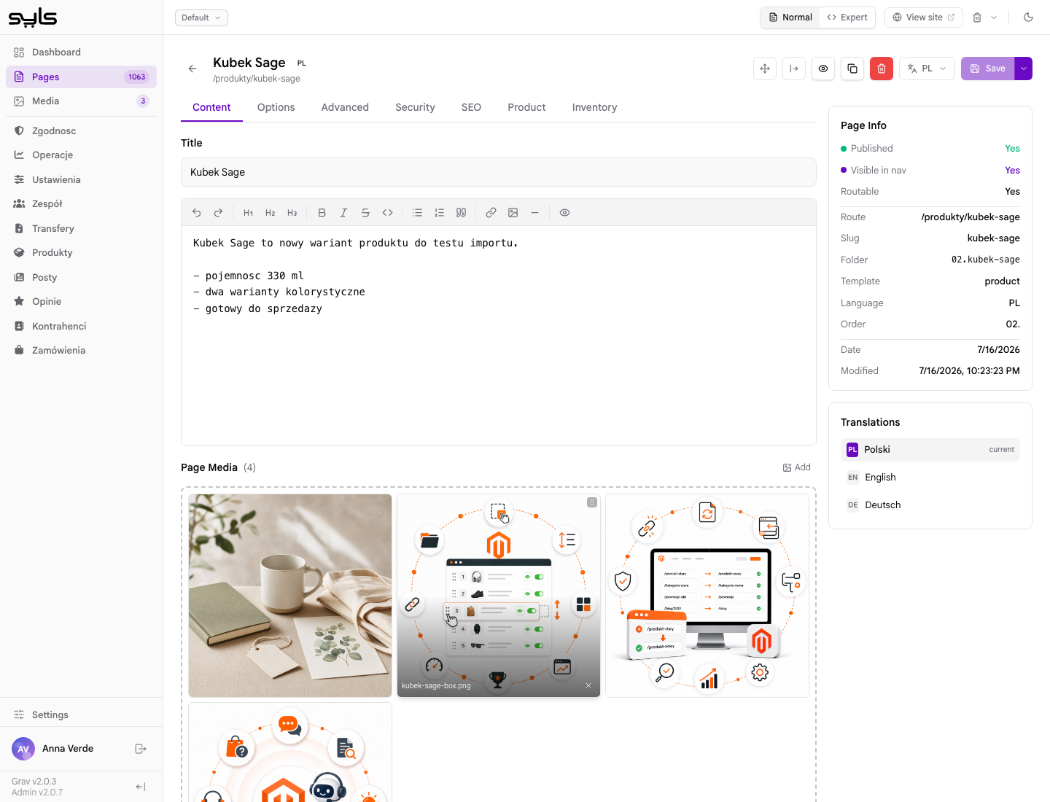Open Zespół in the sidebar
Image resolution: width=1050 pixels, height=802 pixels.
pos(81,204)
